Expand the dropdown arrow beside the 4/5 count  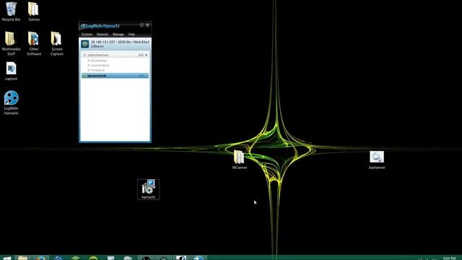click(146, 55)
